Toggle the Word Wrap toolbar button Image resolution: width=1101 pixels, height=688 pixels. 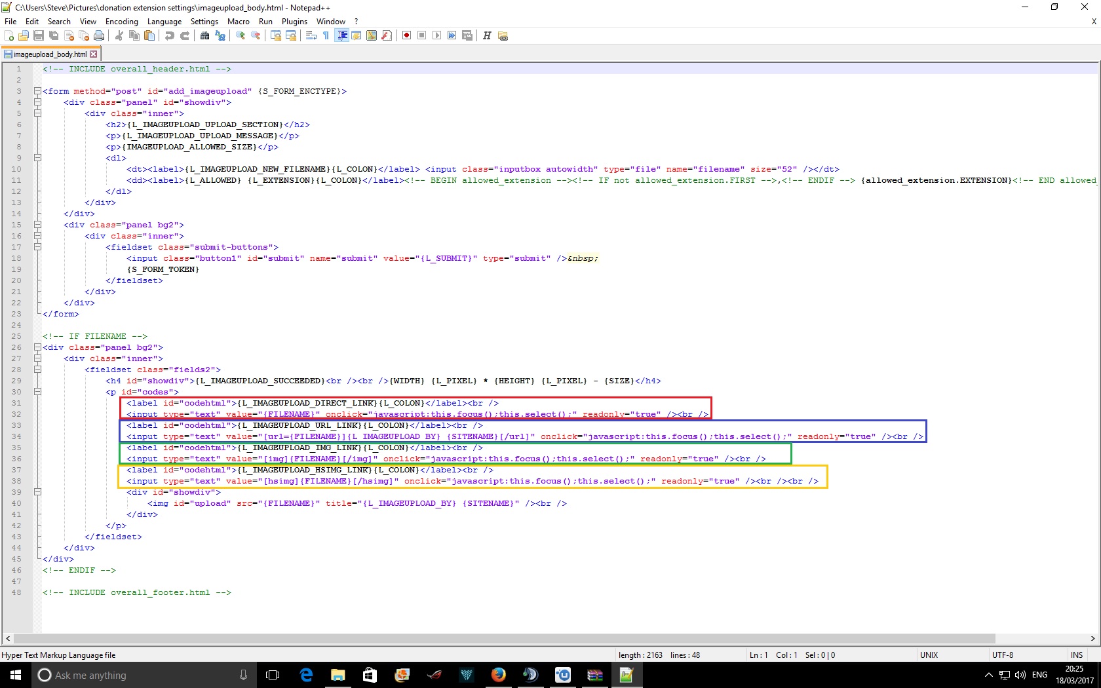(x=311, y=35)
